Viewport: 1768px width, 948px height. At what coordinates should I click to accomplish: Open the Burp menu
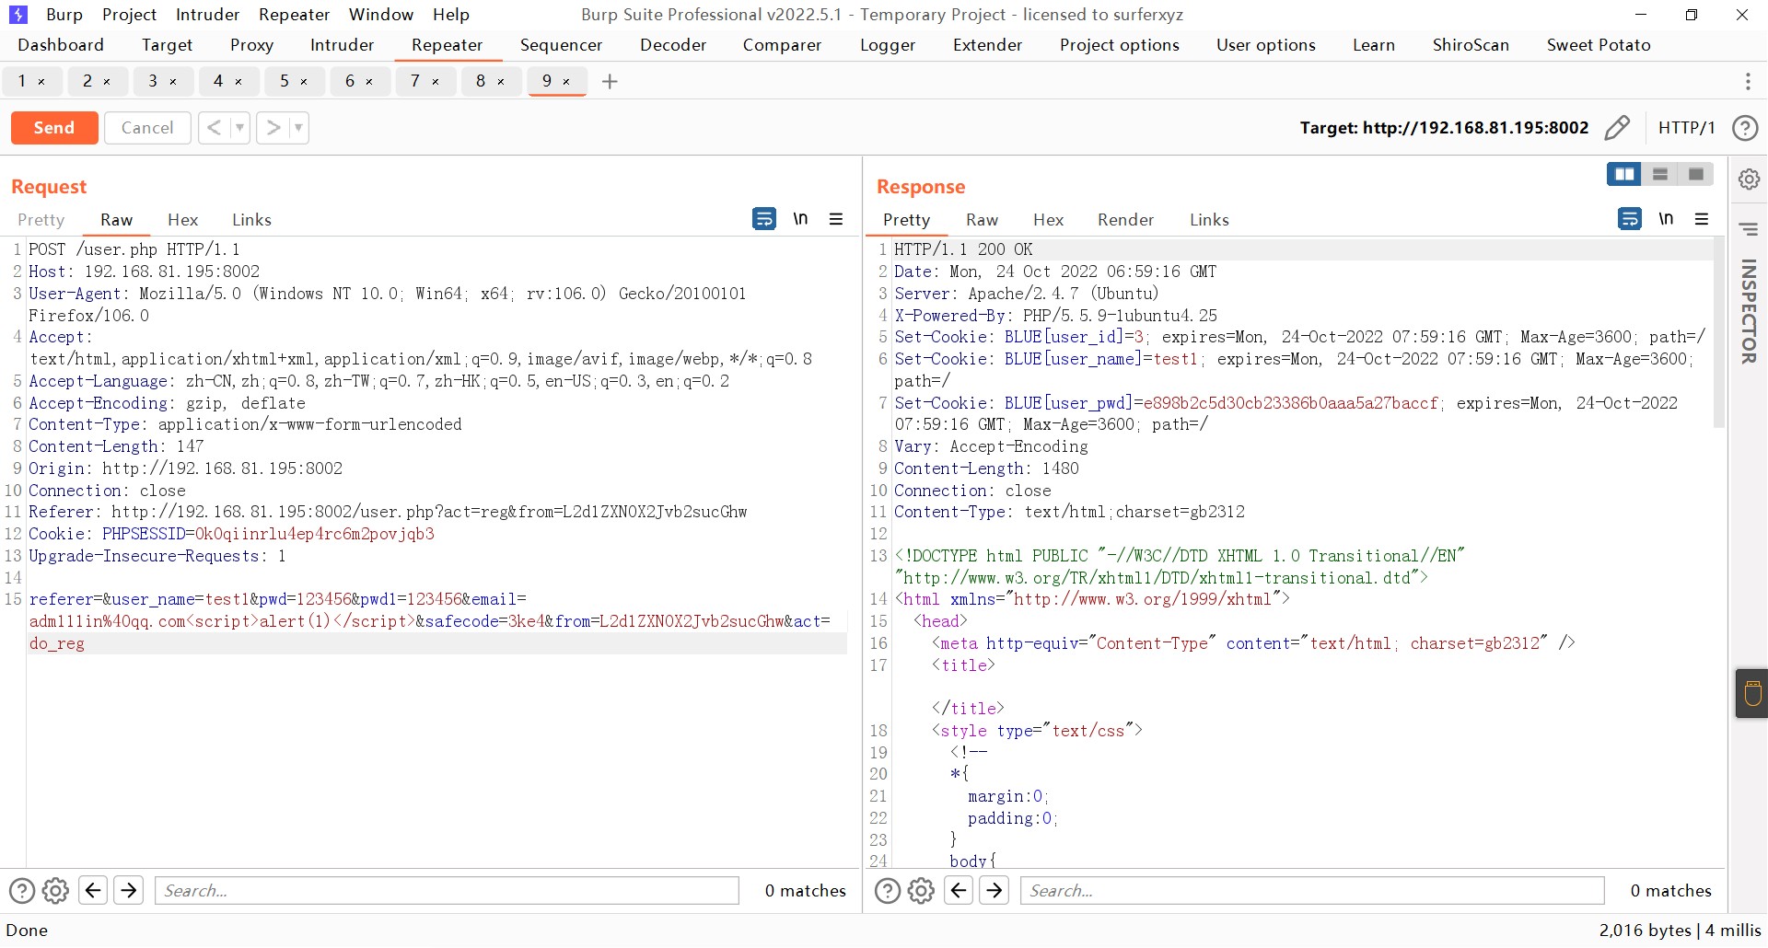click(x=64, y=15)
